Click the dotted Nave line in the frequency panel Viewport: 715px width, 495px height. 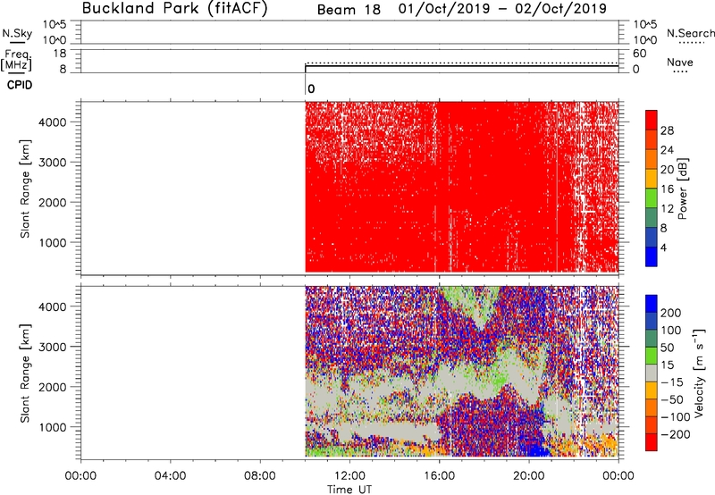coord(461,63)
